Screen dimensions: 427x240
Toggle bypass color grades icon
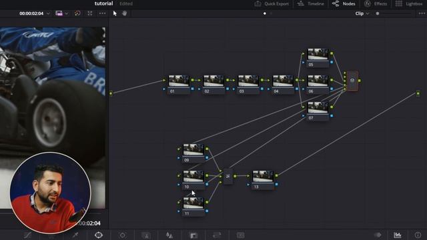(77, 13)
